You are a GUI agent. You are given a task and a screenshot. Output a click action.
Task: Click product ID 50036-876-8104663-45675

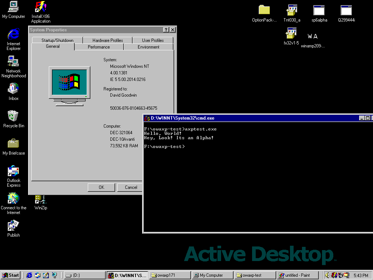tap(133, 108)
